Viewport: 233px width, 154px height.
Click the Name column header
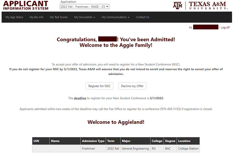[65, 141]
